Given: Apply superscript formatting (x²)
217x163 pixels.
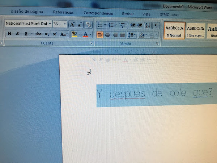Looking at the screenshot, I should (x=55, y=34).
